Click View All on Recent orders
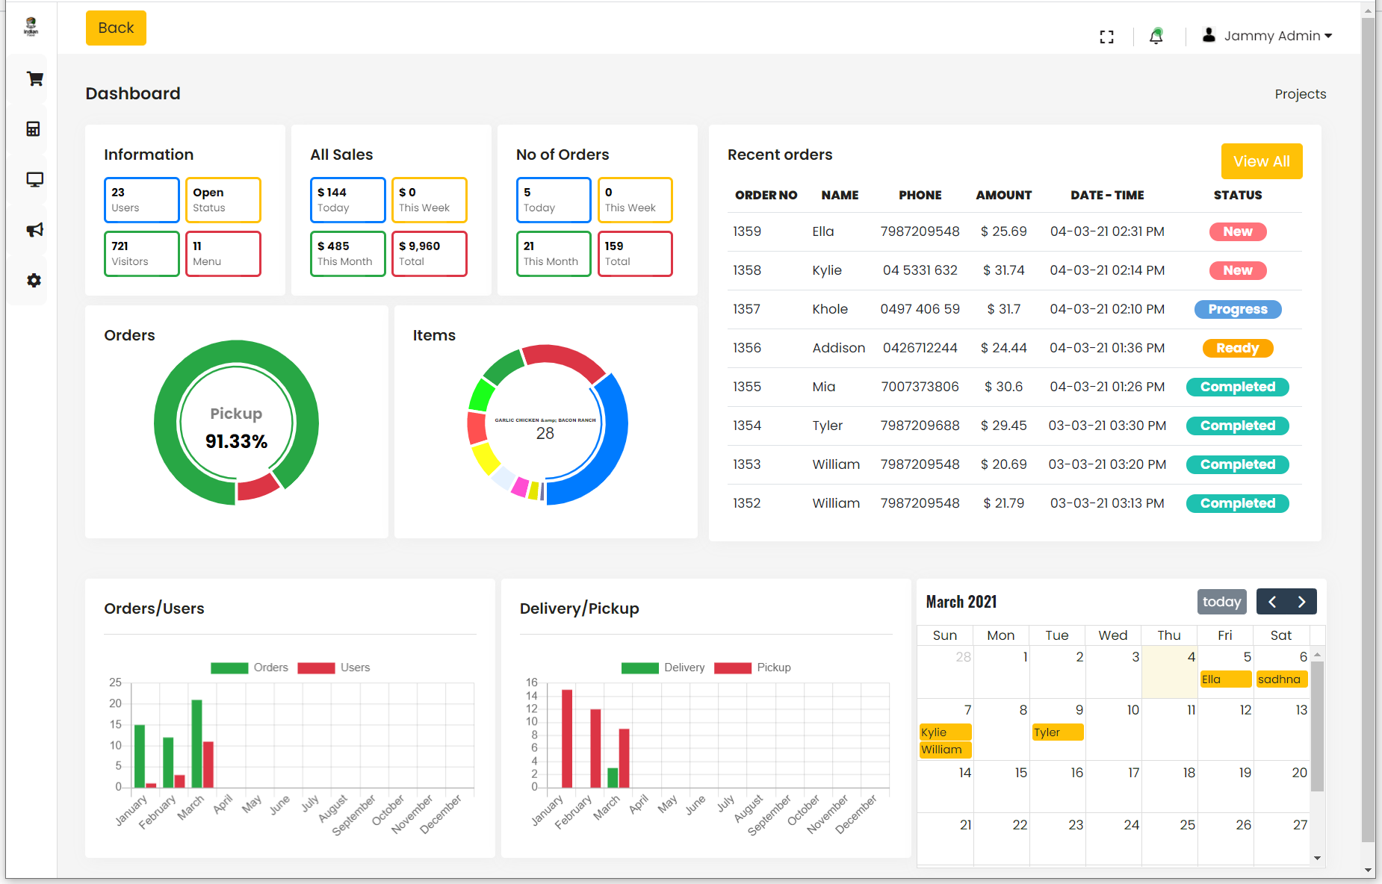 click(1261, 161)
